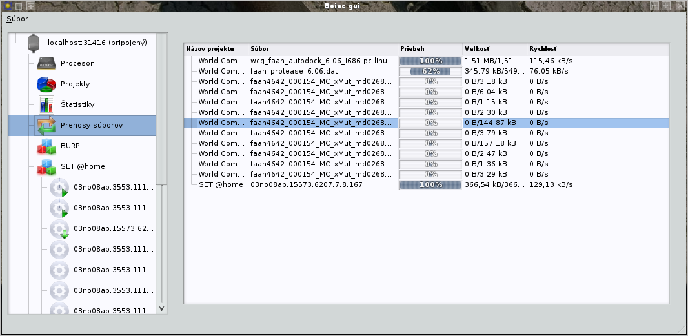Select the file name 03no08ab.15573.6207.7.8.167
688x336 pixels.
307,184
